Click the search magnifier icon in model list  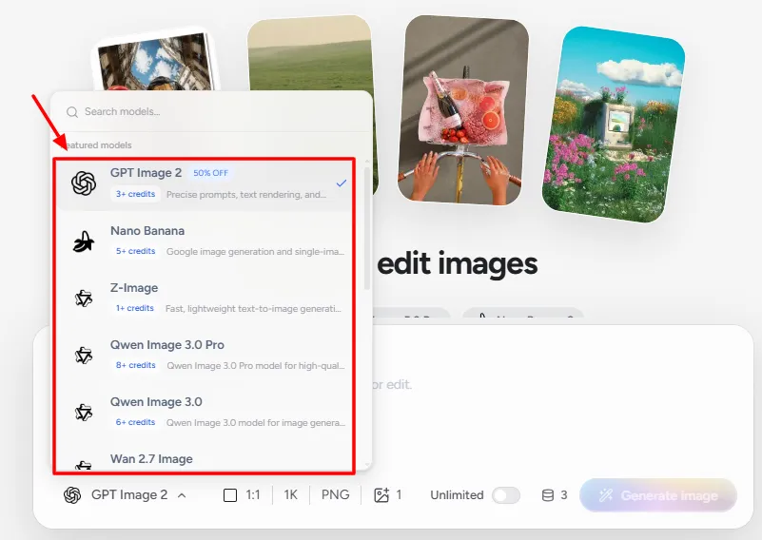pos(72,112)
